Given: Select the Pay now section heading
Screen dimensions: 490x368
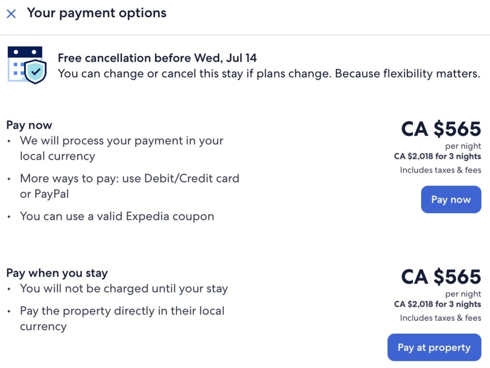Looking at the screenshot, I should (x=29, y=125).
